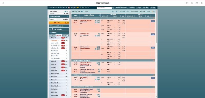The width and height of the screenshot is (205, 98).
Task: Open the Tin nhắn cá nhân link
Action: (85, 8)
